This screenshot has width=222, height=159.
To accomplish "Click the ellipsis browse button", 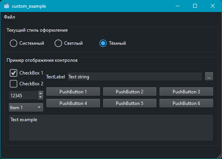I will coord(209,76).
